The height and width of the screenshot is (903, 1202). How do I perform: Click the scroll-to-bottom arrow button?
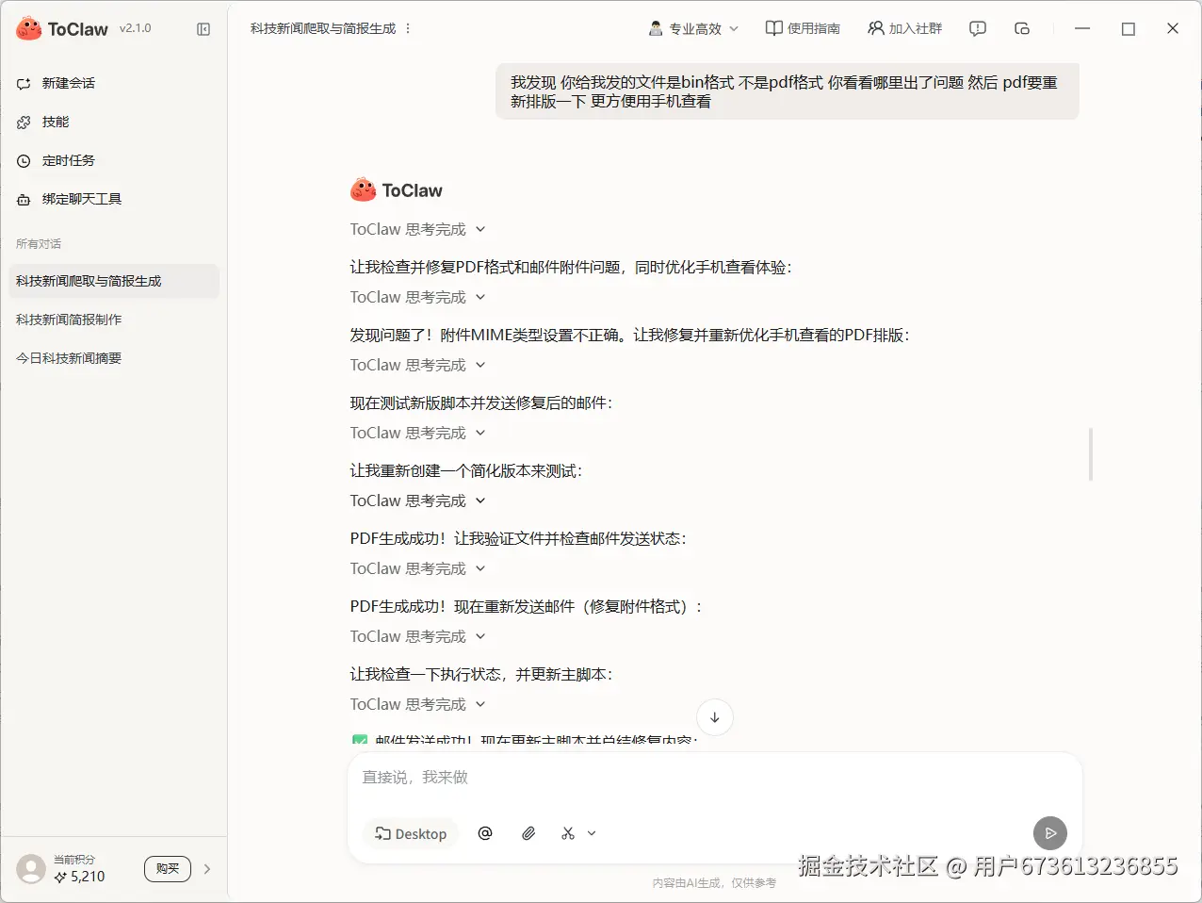(x=715, y=717)
